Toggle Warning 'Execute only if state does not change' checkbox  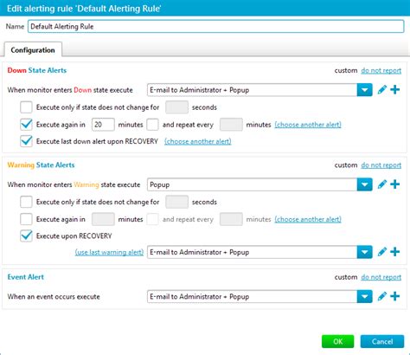26,202
